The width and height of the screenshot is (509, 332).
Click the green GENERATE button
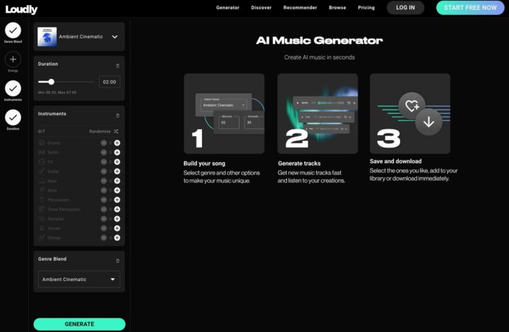click(79, 324)
